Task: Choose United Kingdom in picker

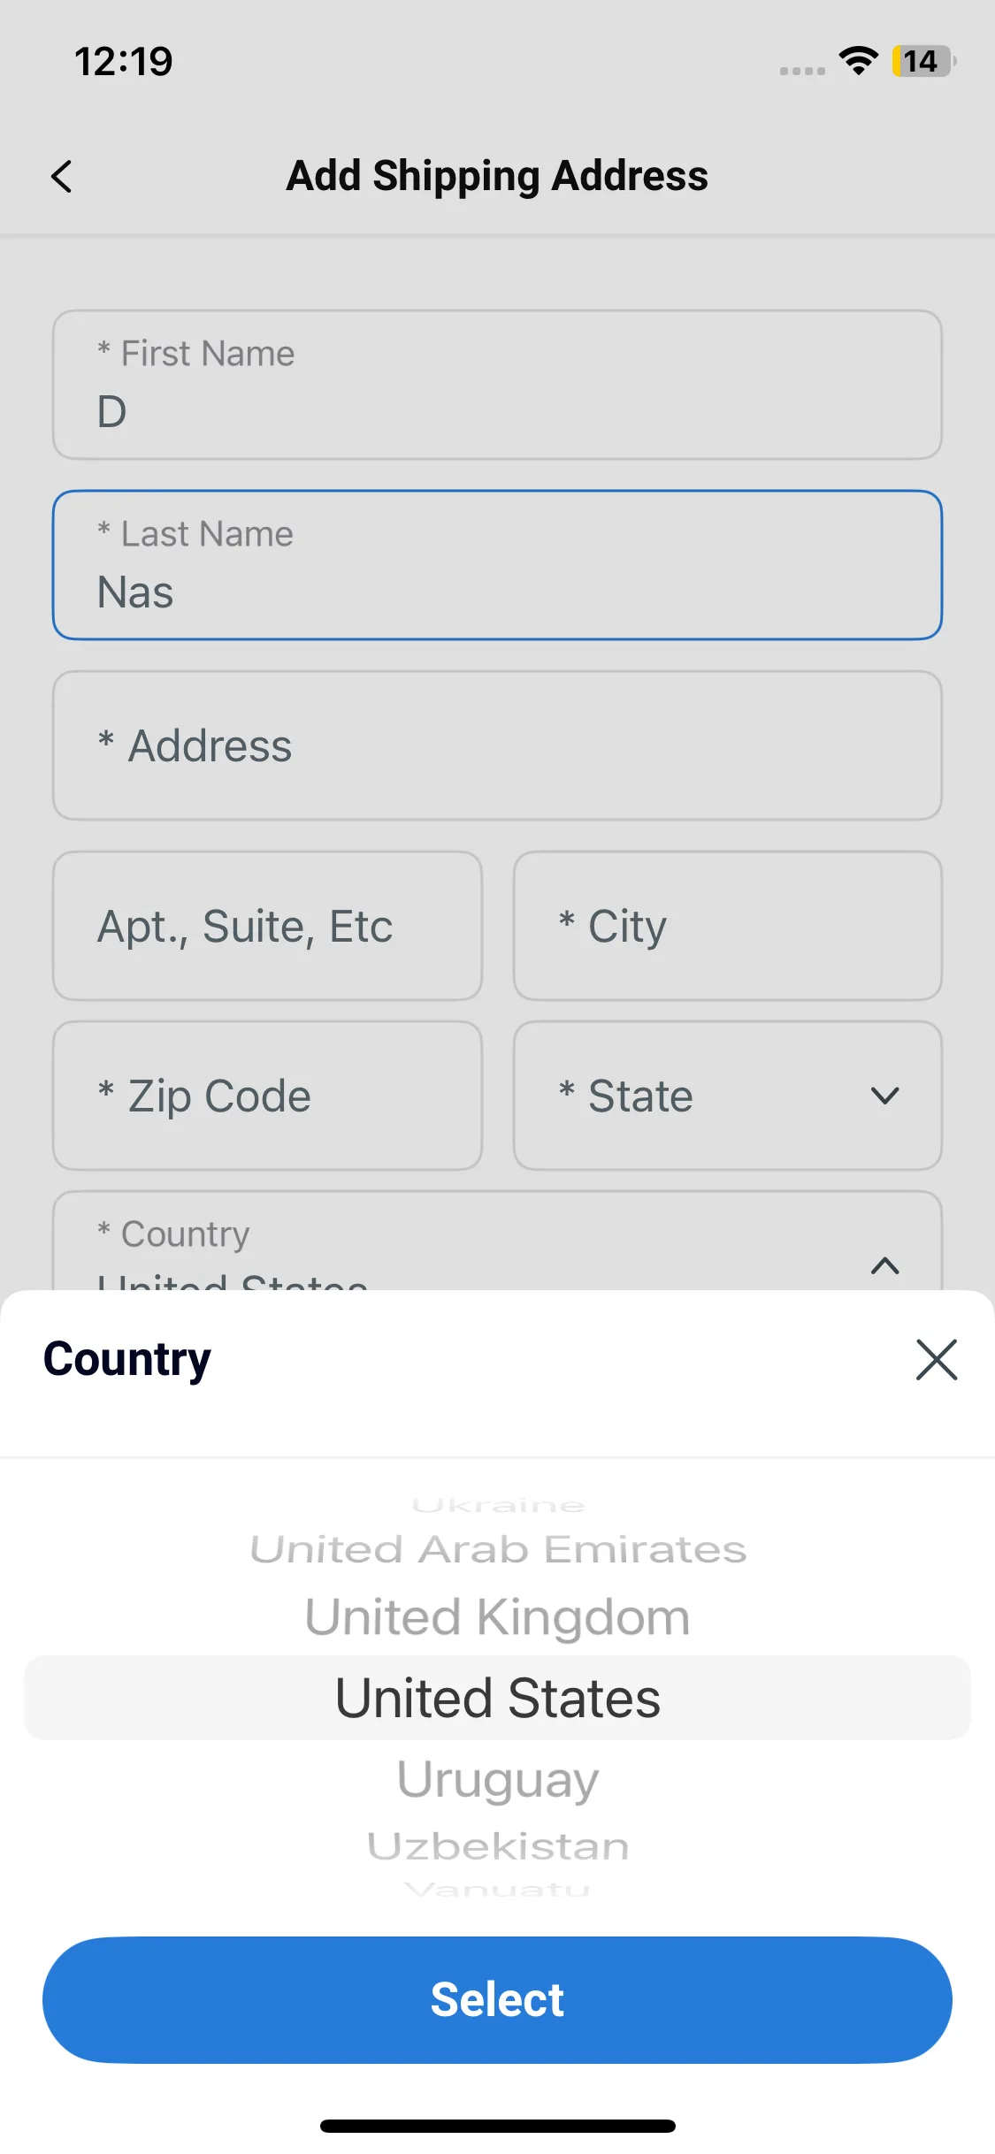Action: tap(497, 1617)
